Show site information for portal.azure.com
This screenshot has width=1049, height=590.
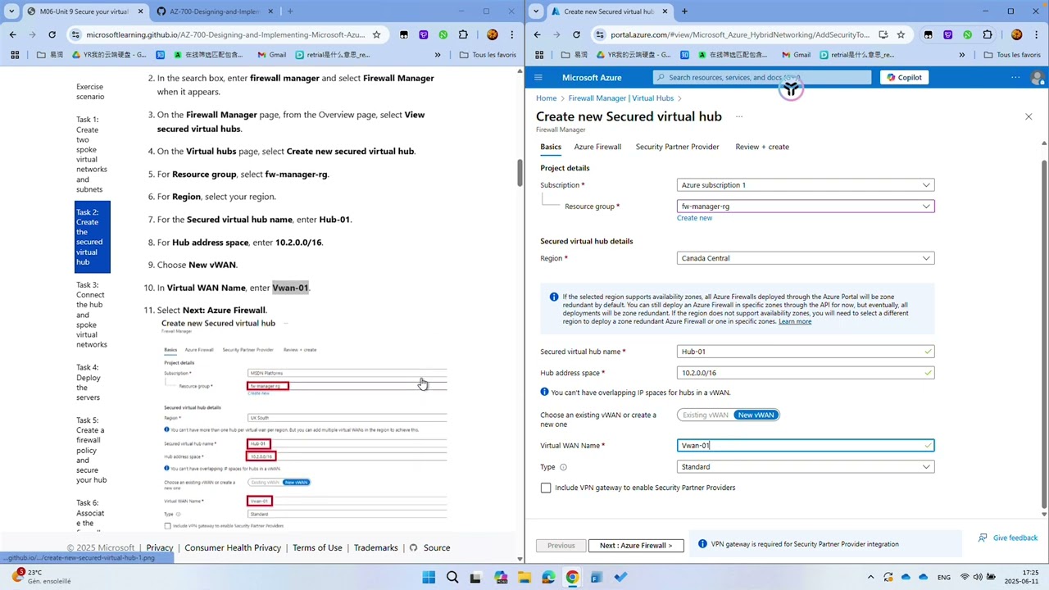click(x=600, y=34)
